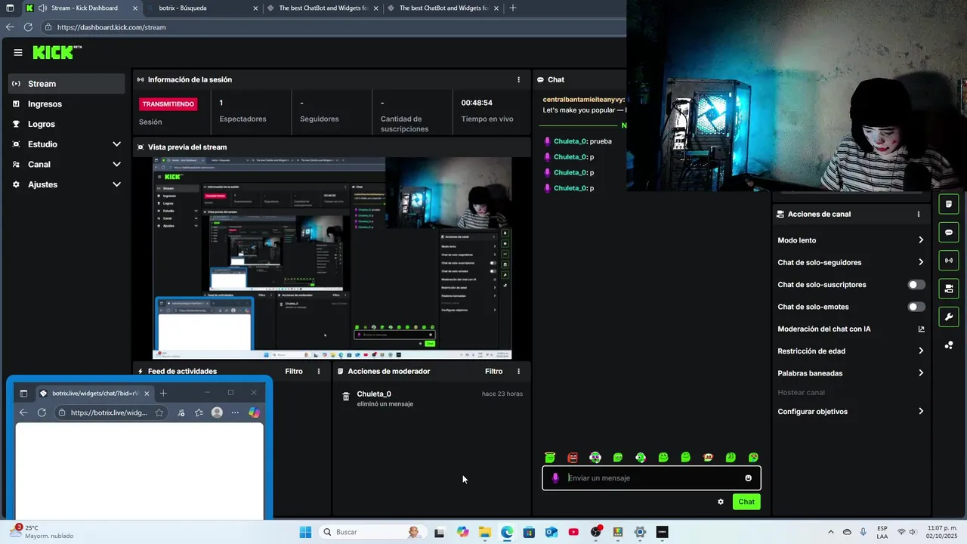Click Chuleta_0 username in prueba message
This screenshot has height=544, width=967.
click(x=570, y=141)
